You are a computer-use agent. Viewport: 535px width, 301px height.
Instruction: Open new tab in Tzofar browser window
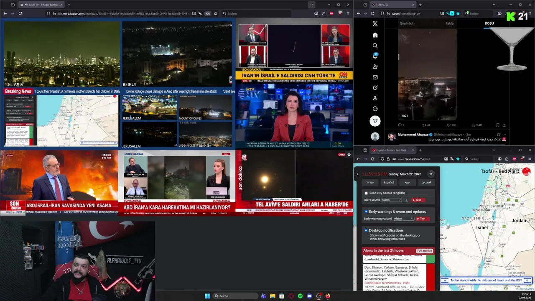click(420, 150)
